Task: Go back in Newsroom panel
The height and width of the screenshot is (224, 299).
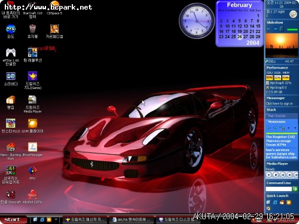Action: point(269,128)
